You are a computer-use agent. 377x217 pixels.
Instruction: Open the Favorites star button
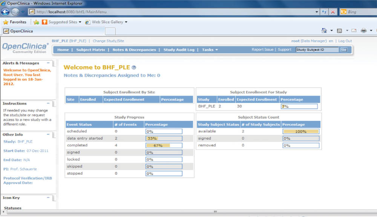coord(15,22)
